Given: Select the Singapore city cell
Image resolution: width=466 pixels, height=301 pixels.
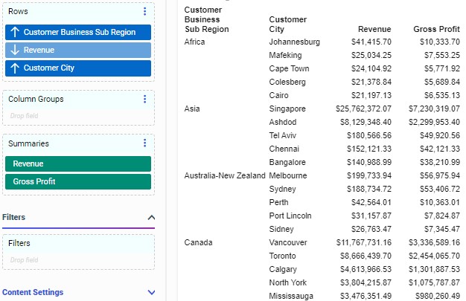Looking at the screenshot, I should coord(287,109).
